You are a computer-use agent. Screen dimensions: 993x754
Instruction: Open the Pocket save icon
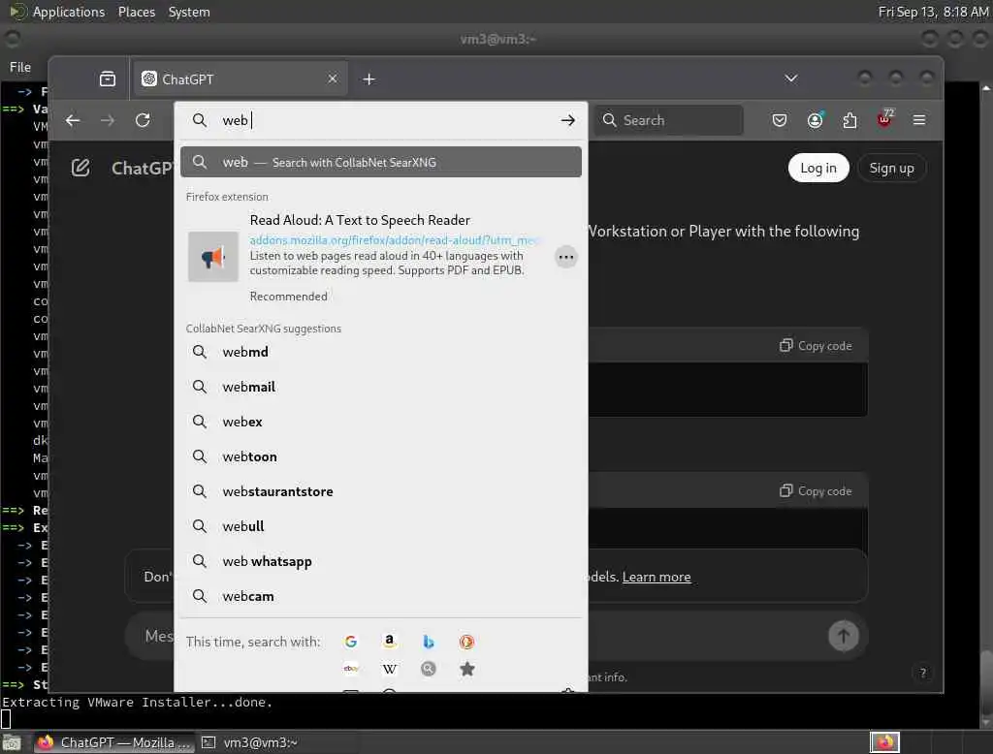point(780,120)
